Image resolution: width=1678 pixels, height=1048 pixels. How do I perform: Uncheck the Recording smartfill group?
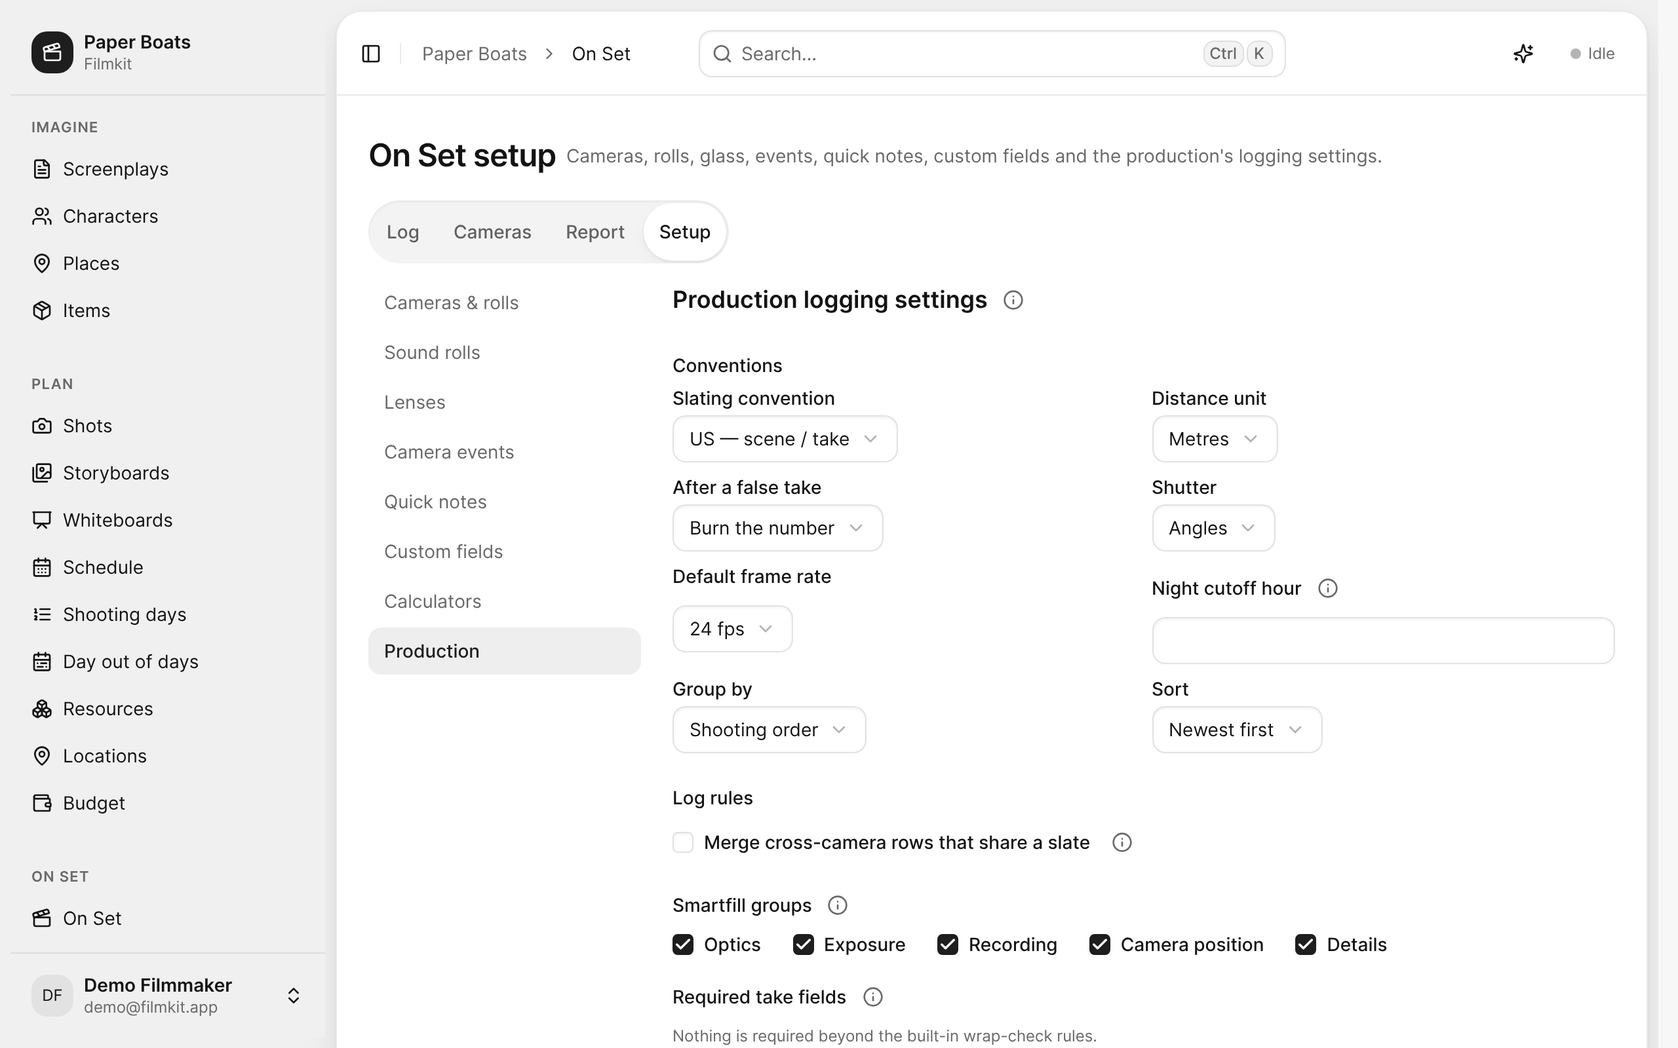click(x=947, y=944)
